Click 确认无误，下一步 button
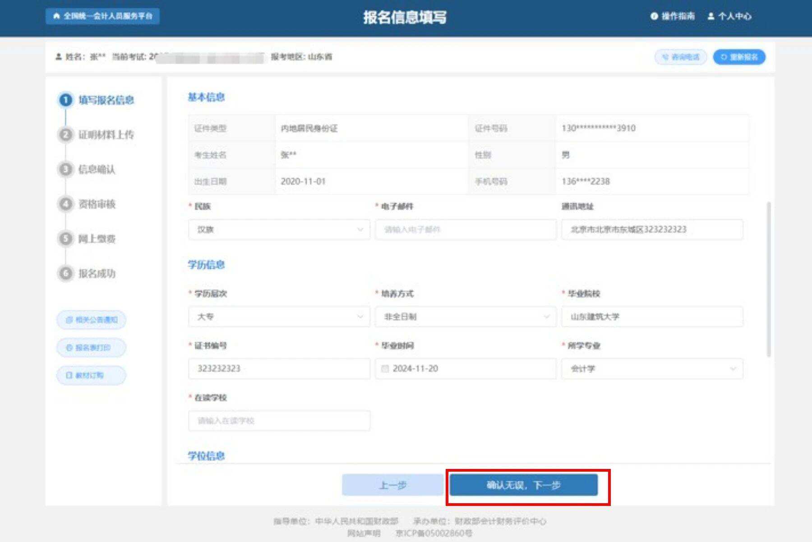Viewport: 812px width, 542px height. 523,486
